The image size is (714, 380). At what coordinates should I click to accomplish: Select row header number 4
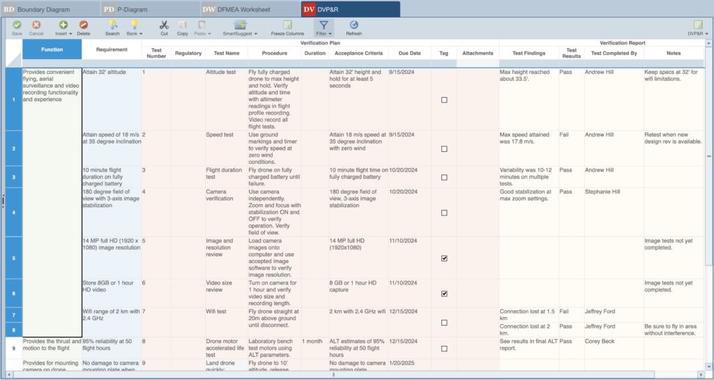pos(14,213)
